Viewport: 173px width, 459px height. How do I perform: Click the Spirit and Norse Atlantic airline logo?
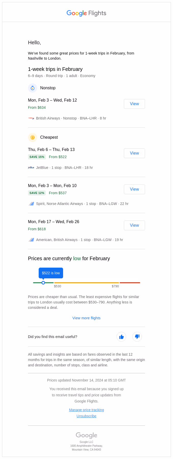tap(31, 204)
